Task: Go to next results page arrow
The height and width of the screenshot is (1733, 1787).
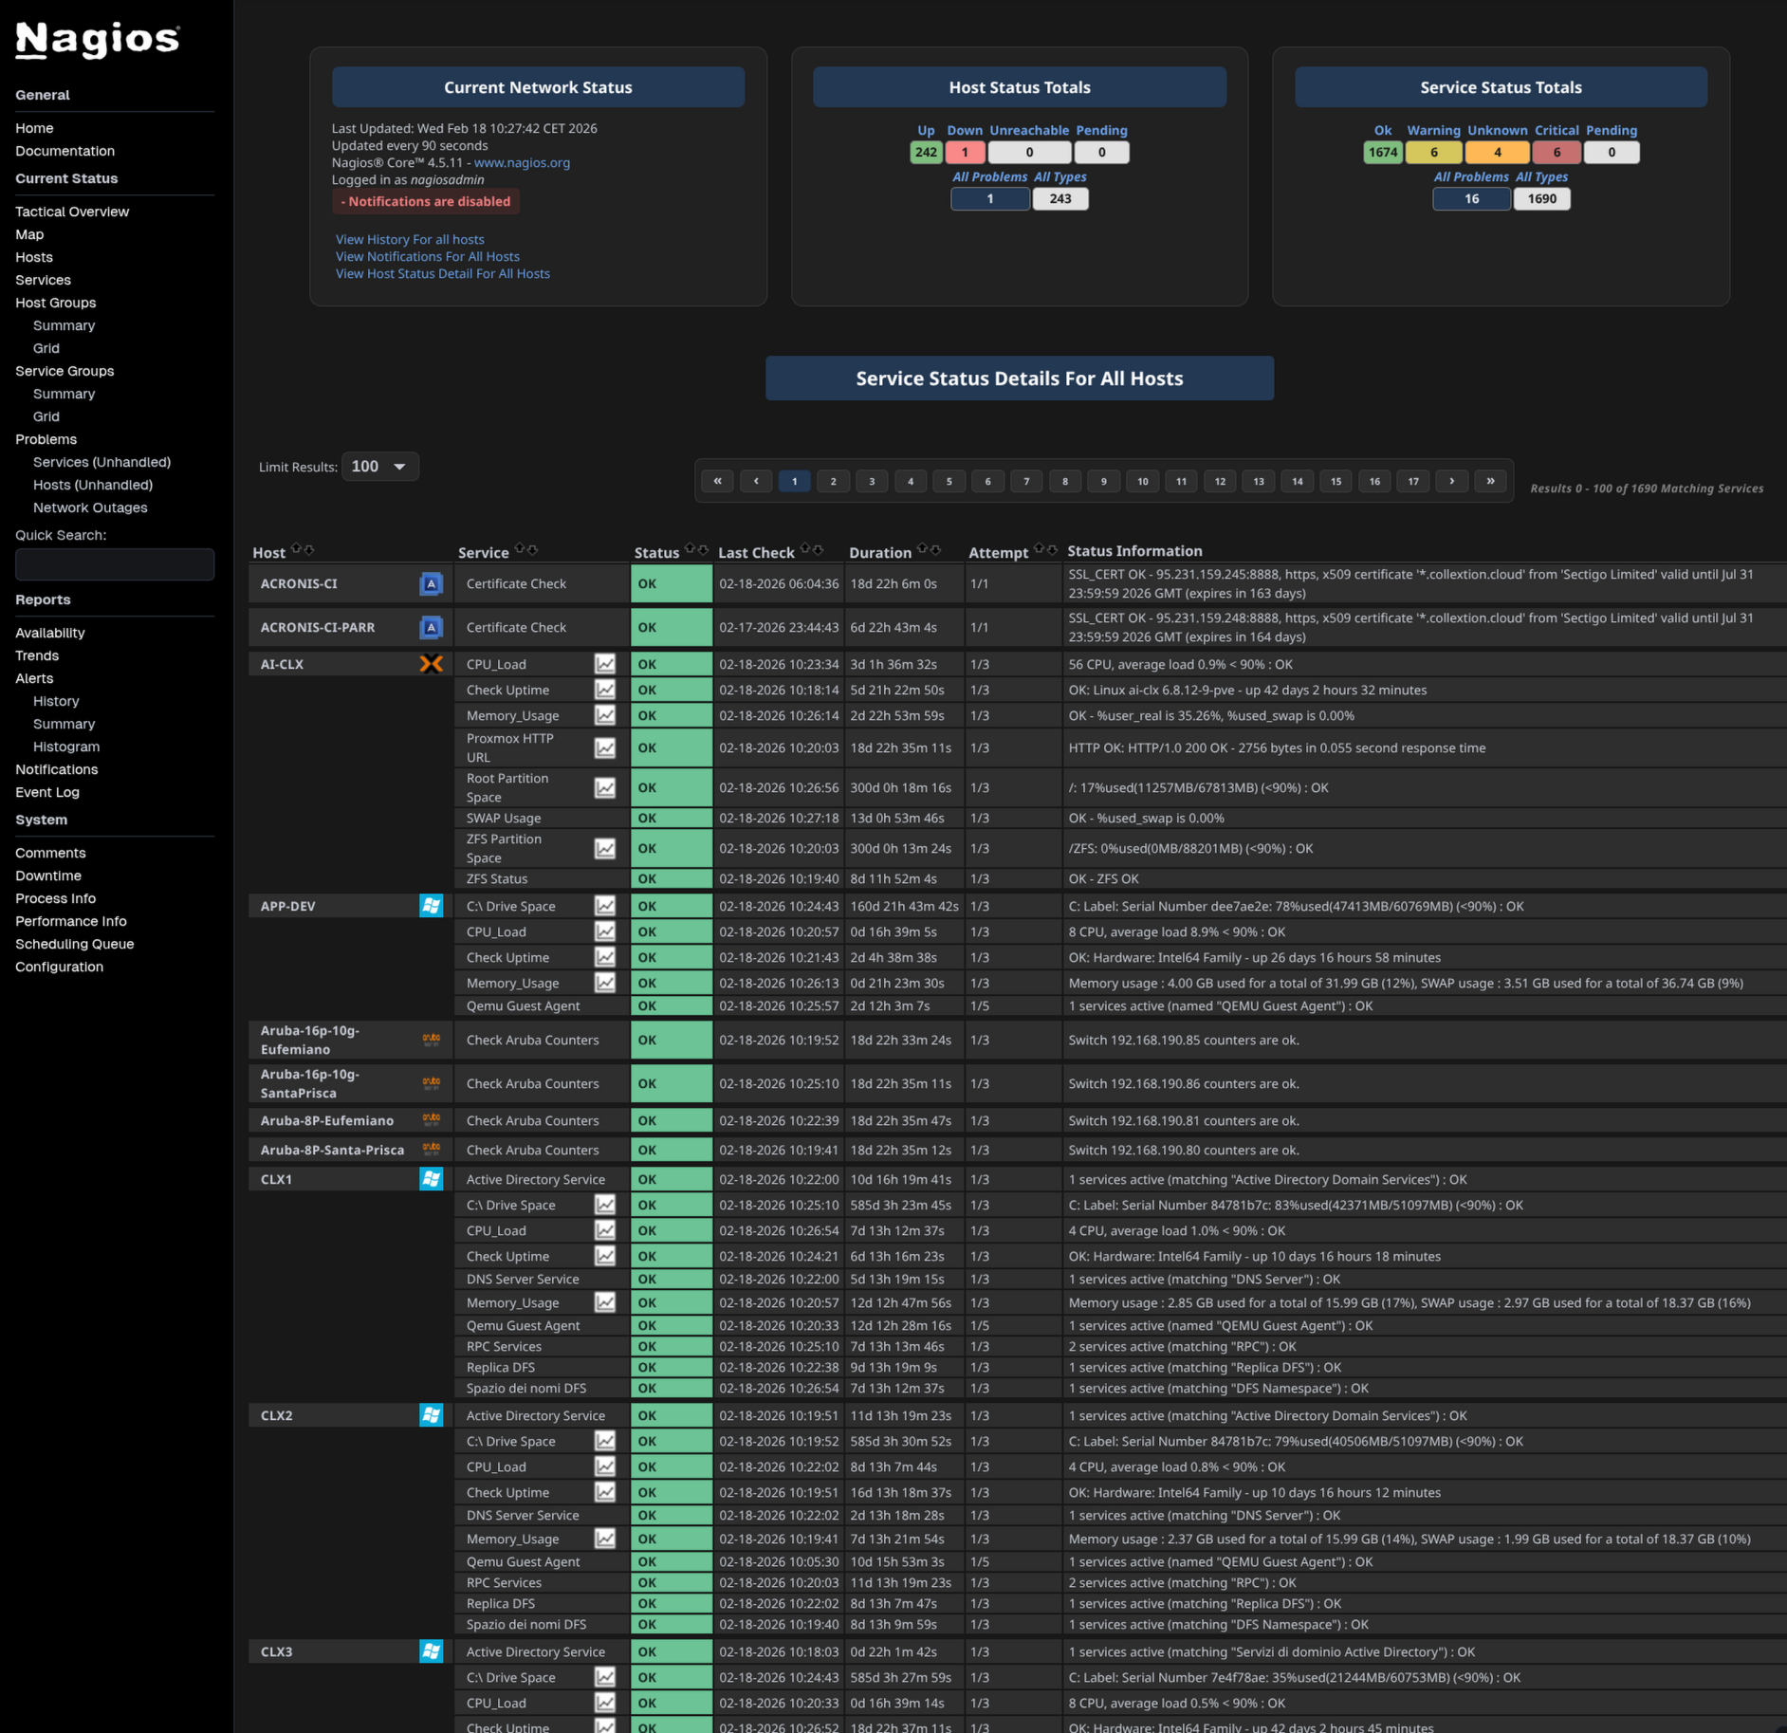Action: click(1451, 481)
